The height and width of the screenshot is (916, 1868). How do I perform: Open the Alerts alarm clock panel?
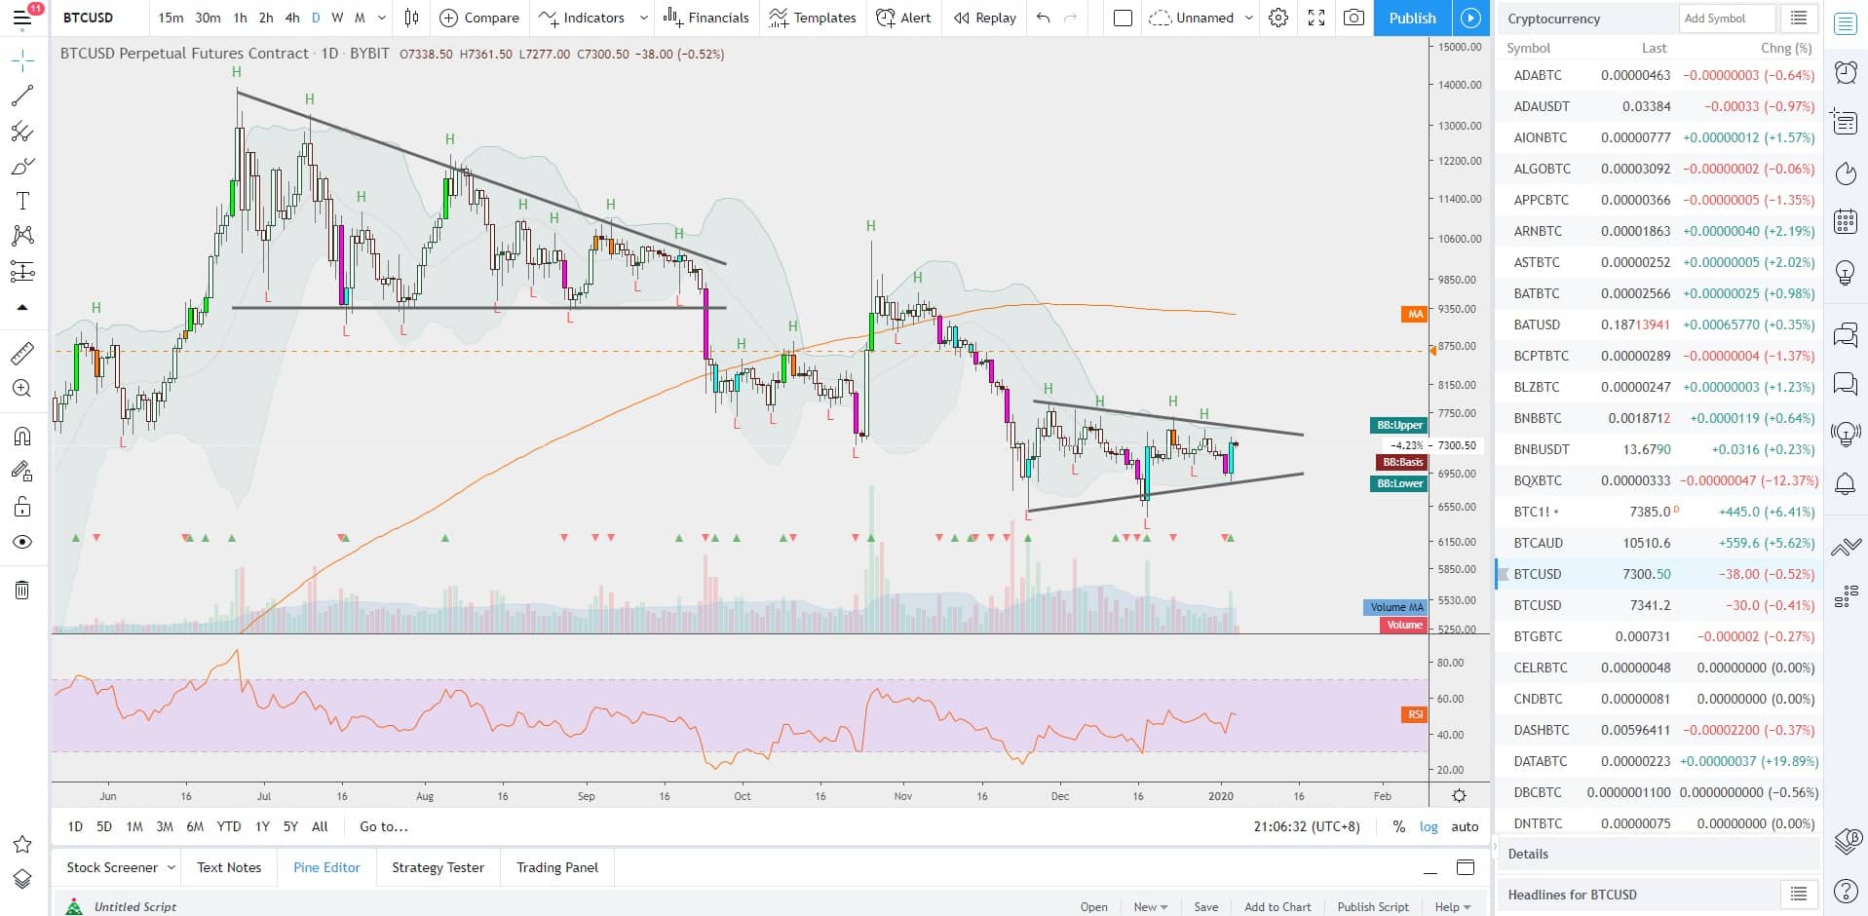[x=1846, y=72]
